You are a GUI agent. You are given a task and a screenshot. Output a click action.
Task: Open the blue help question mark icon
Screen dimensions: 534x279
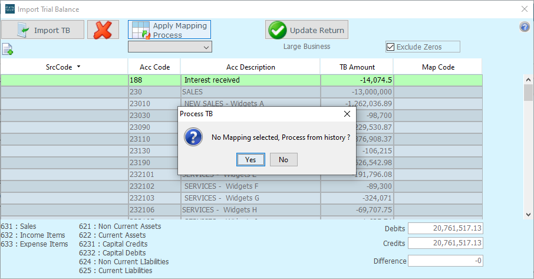pyautogui.click(x=524, y=27)
